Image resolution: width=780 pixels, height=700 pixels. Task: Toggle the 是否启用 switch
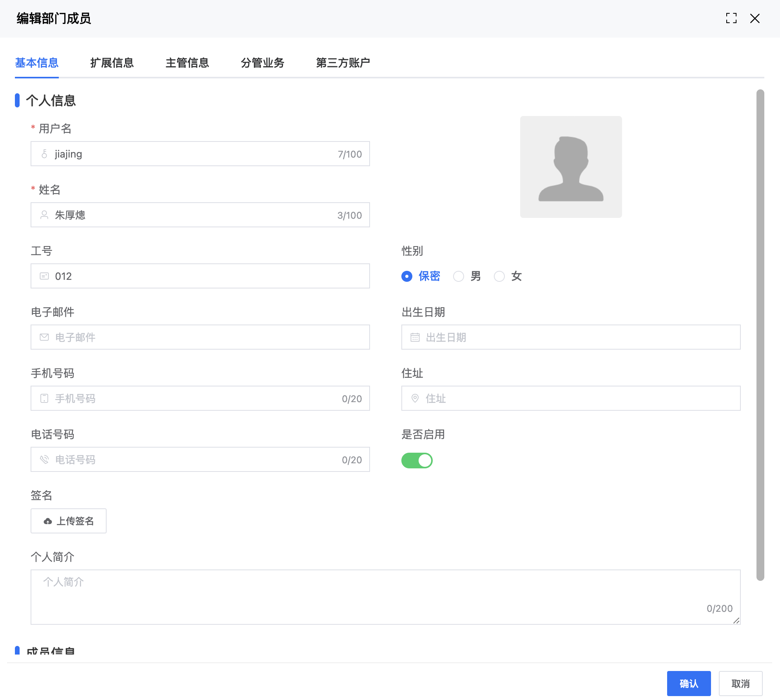point(417,461)
